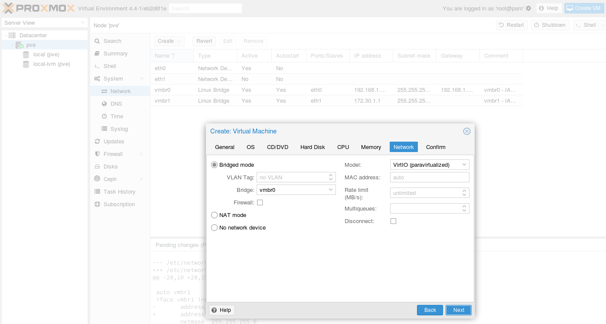Collapse the System section arrow

click(x=142, y=78)
